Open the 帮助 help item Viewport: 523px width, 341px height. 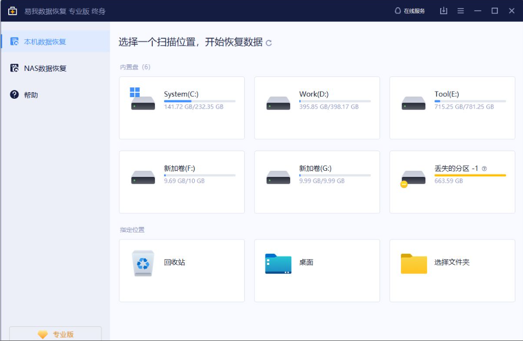(x=31, y=95)
